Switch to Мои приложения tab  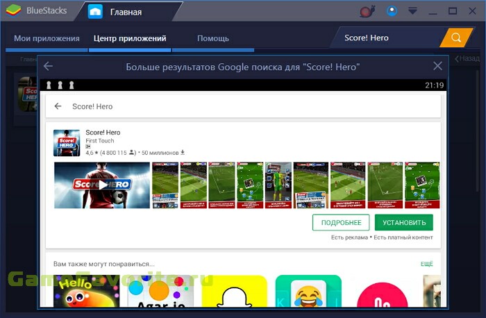[x=47, y=38]
